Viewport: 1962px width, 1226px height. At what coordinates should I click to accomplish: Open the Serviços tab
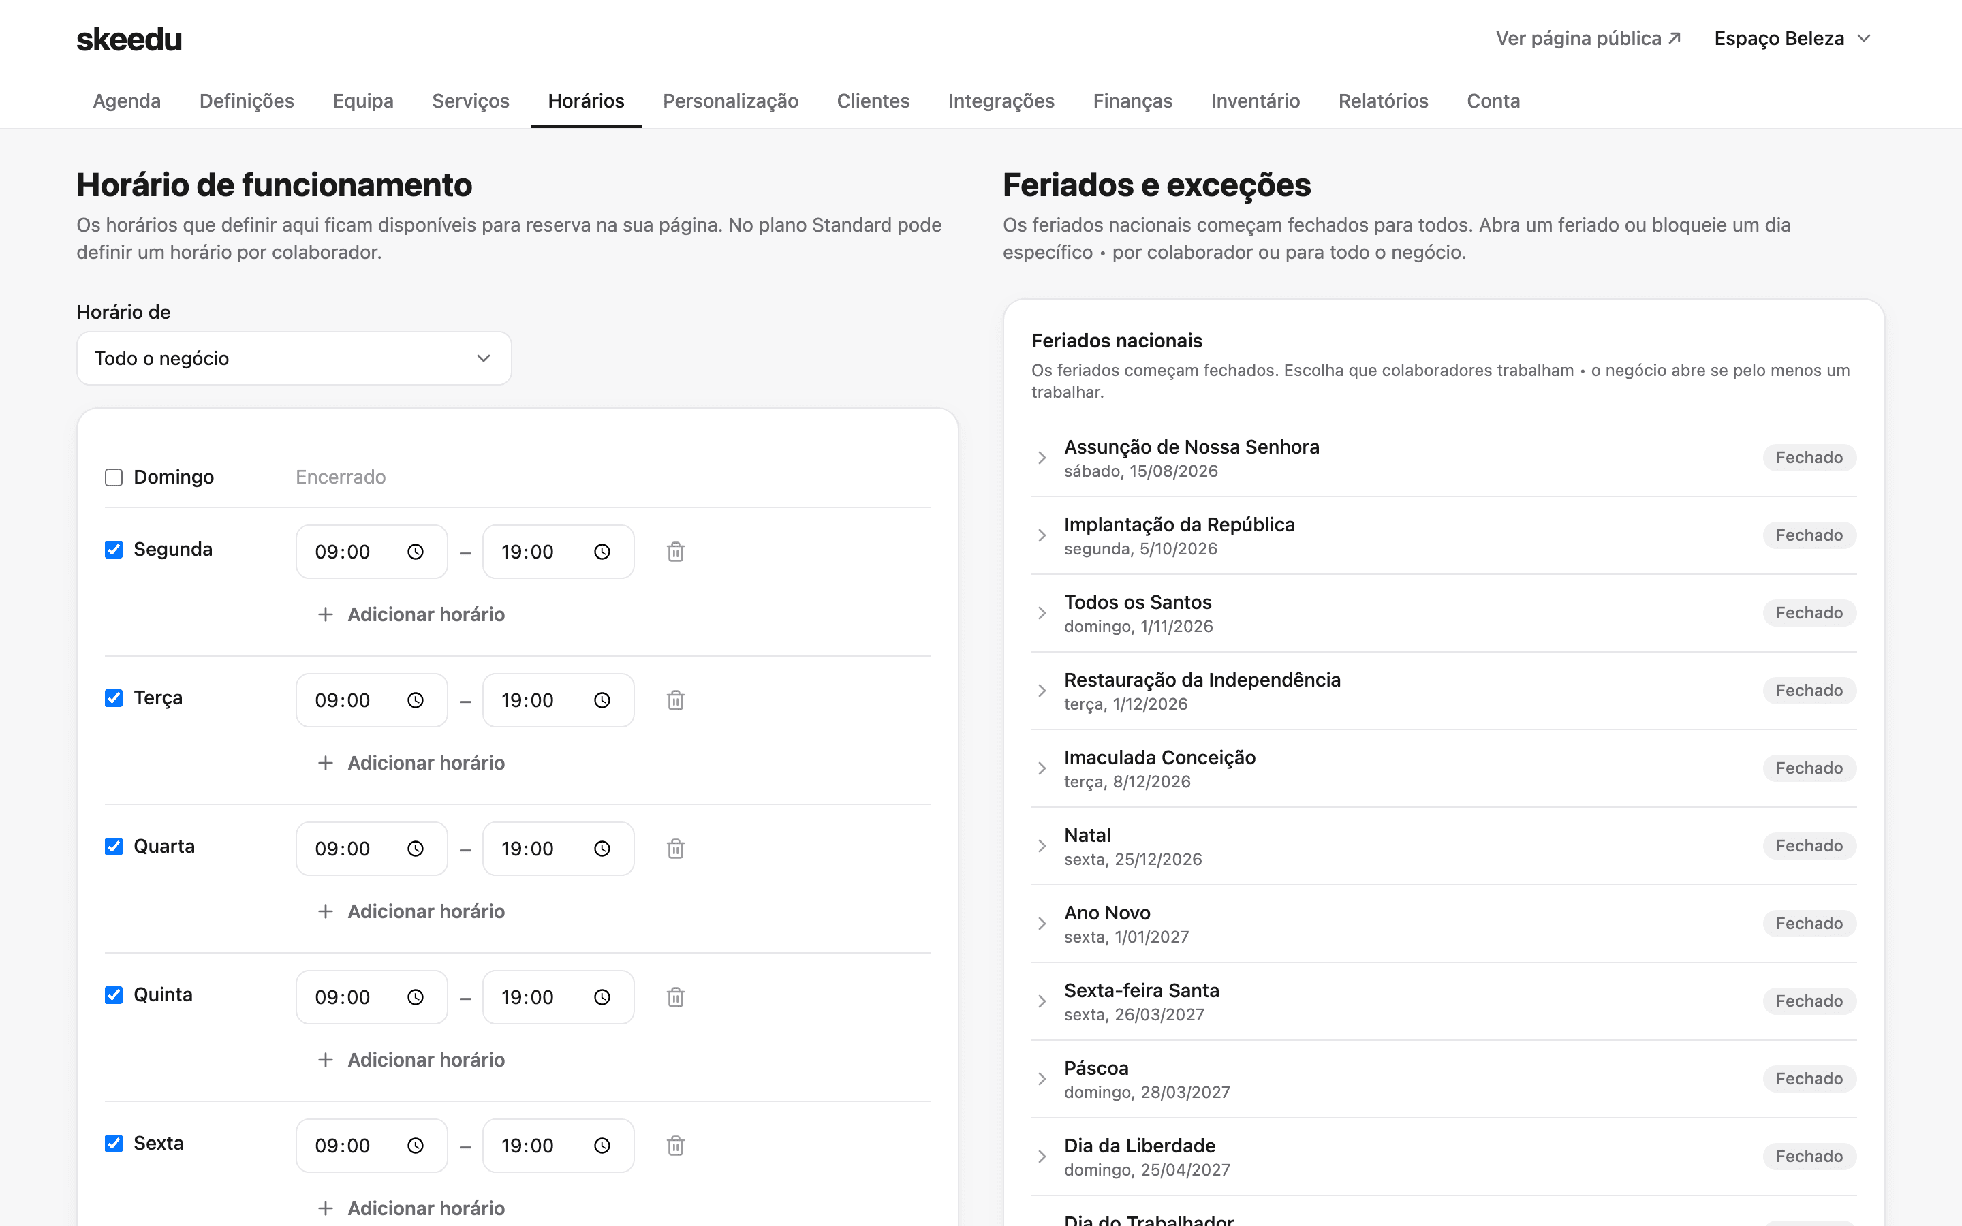click(x=470, y=101)
